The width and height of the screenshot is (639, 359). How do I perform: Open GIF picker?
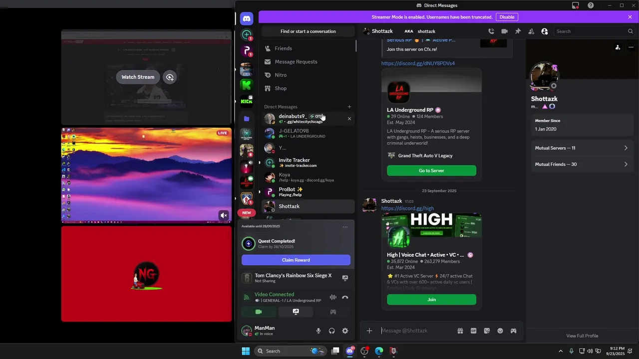click(473, 331)
